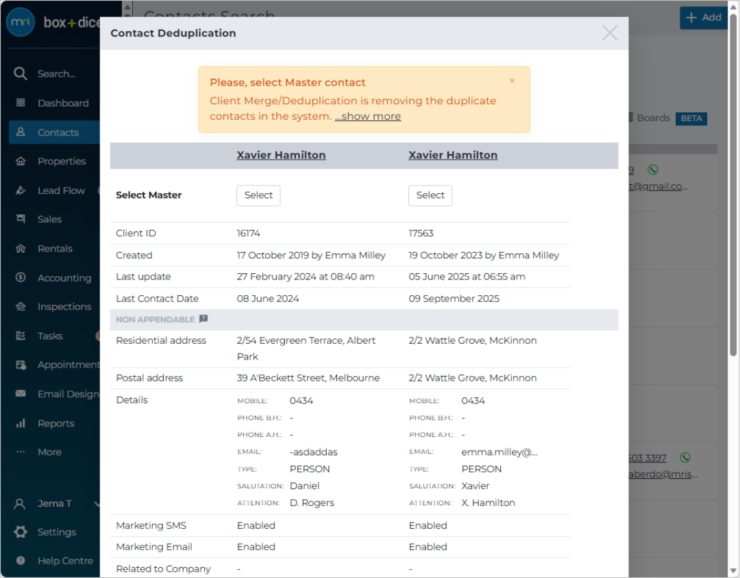Click the upper green WhatsApp phone icon

coord(653,169)
